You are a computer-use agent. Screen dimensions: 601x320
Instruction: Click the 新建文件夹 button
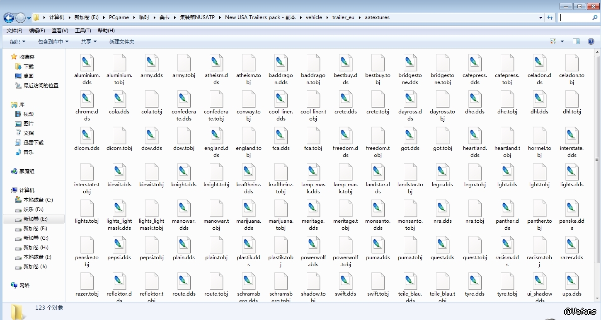click(x=122, y=41)
